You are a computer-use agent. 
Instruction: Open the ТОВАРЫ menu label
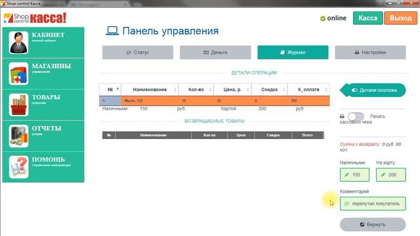[x=46, y=97]
